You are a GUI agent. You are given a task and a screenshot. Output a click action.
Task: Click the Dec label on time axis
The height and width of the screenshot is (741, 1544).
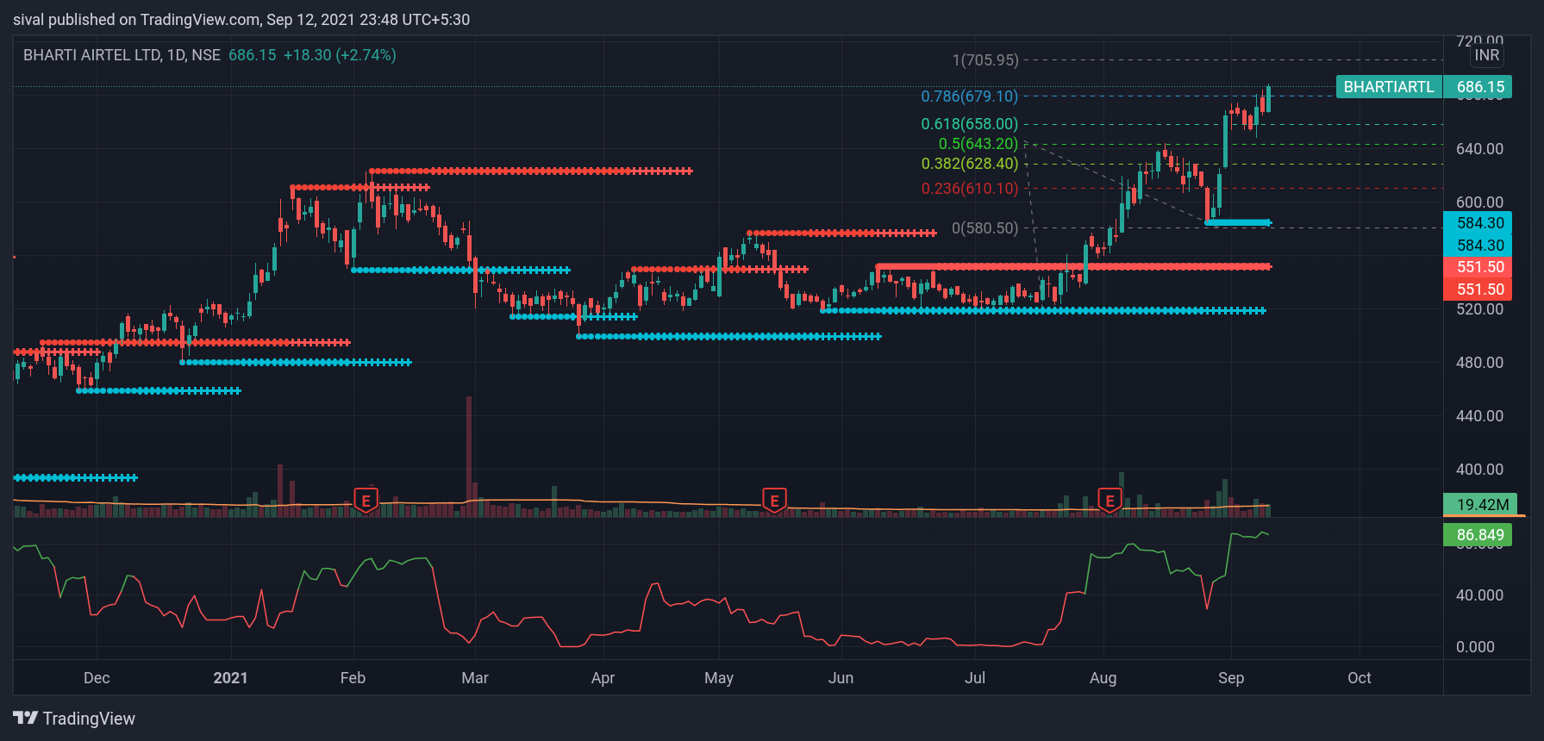tap(97, 678)
